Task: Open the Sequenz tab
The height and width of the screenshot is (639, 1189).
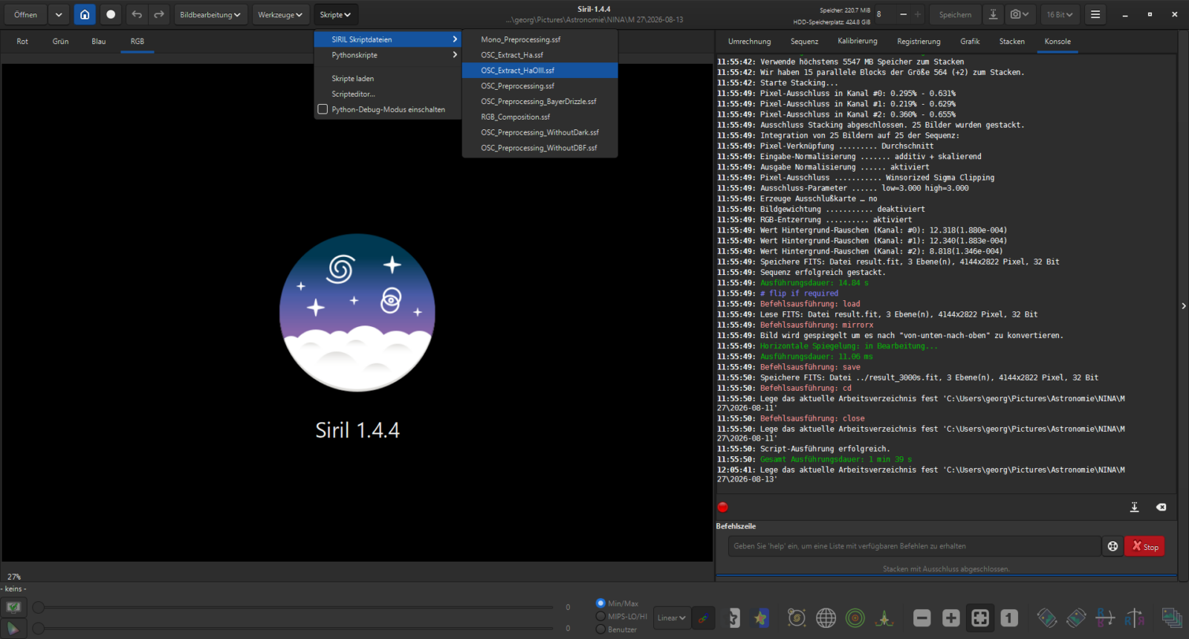Action: [804, 42]
